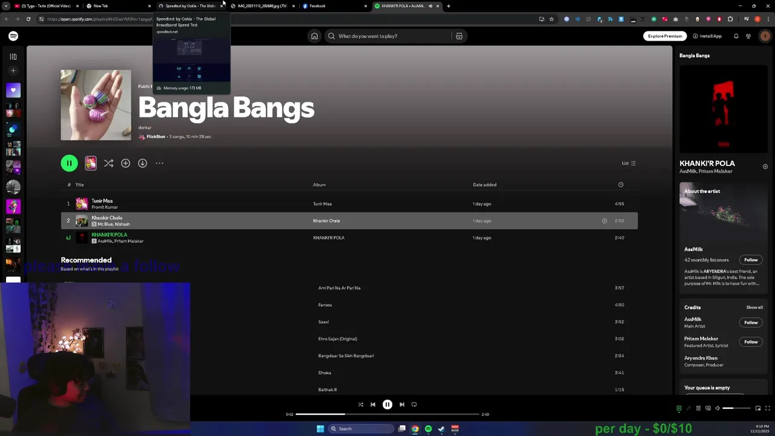Switch to Speedtest by Ookla tab
The height and width of the screenshot is (436, 775).
coord(190,6)
